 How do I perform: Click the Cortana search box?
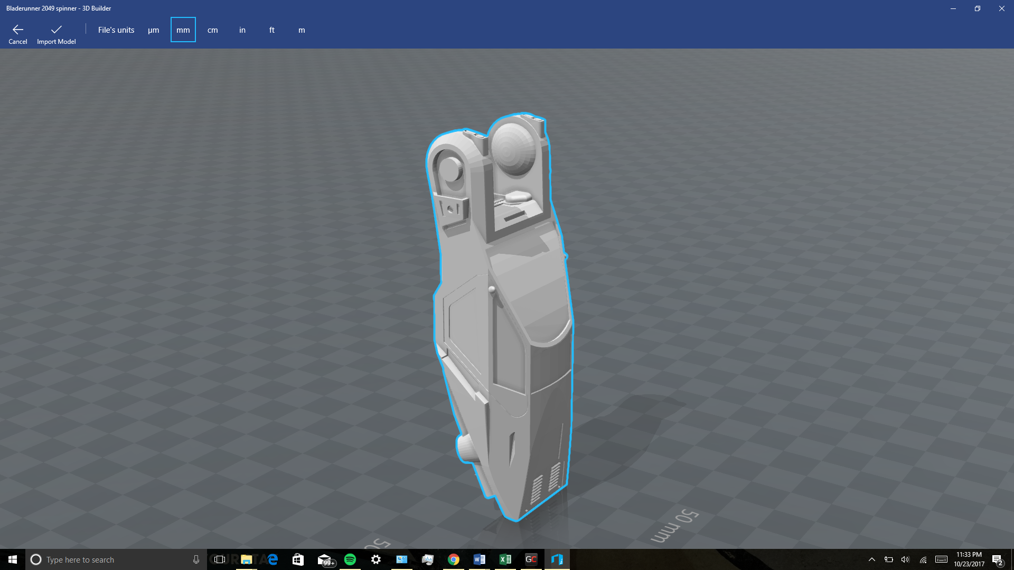[x=116, y=559]
